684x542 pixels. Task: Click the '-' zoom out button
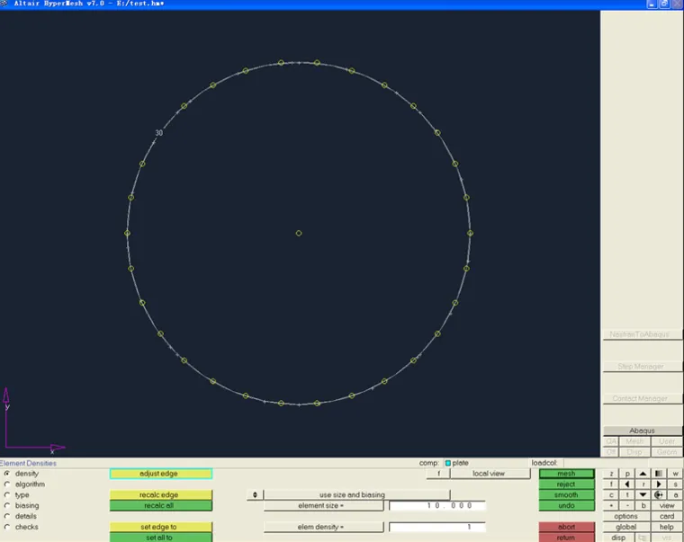tap(627, 505)
